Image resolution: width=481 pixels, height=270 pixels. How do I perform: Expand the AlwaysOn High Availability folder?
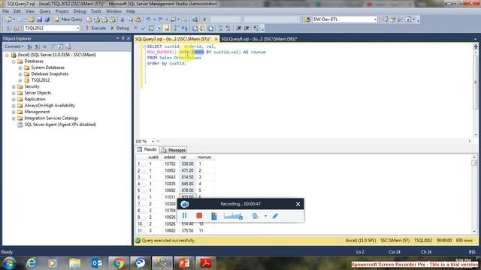click(x=14, y=106)
